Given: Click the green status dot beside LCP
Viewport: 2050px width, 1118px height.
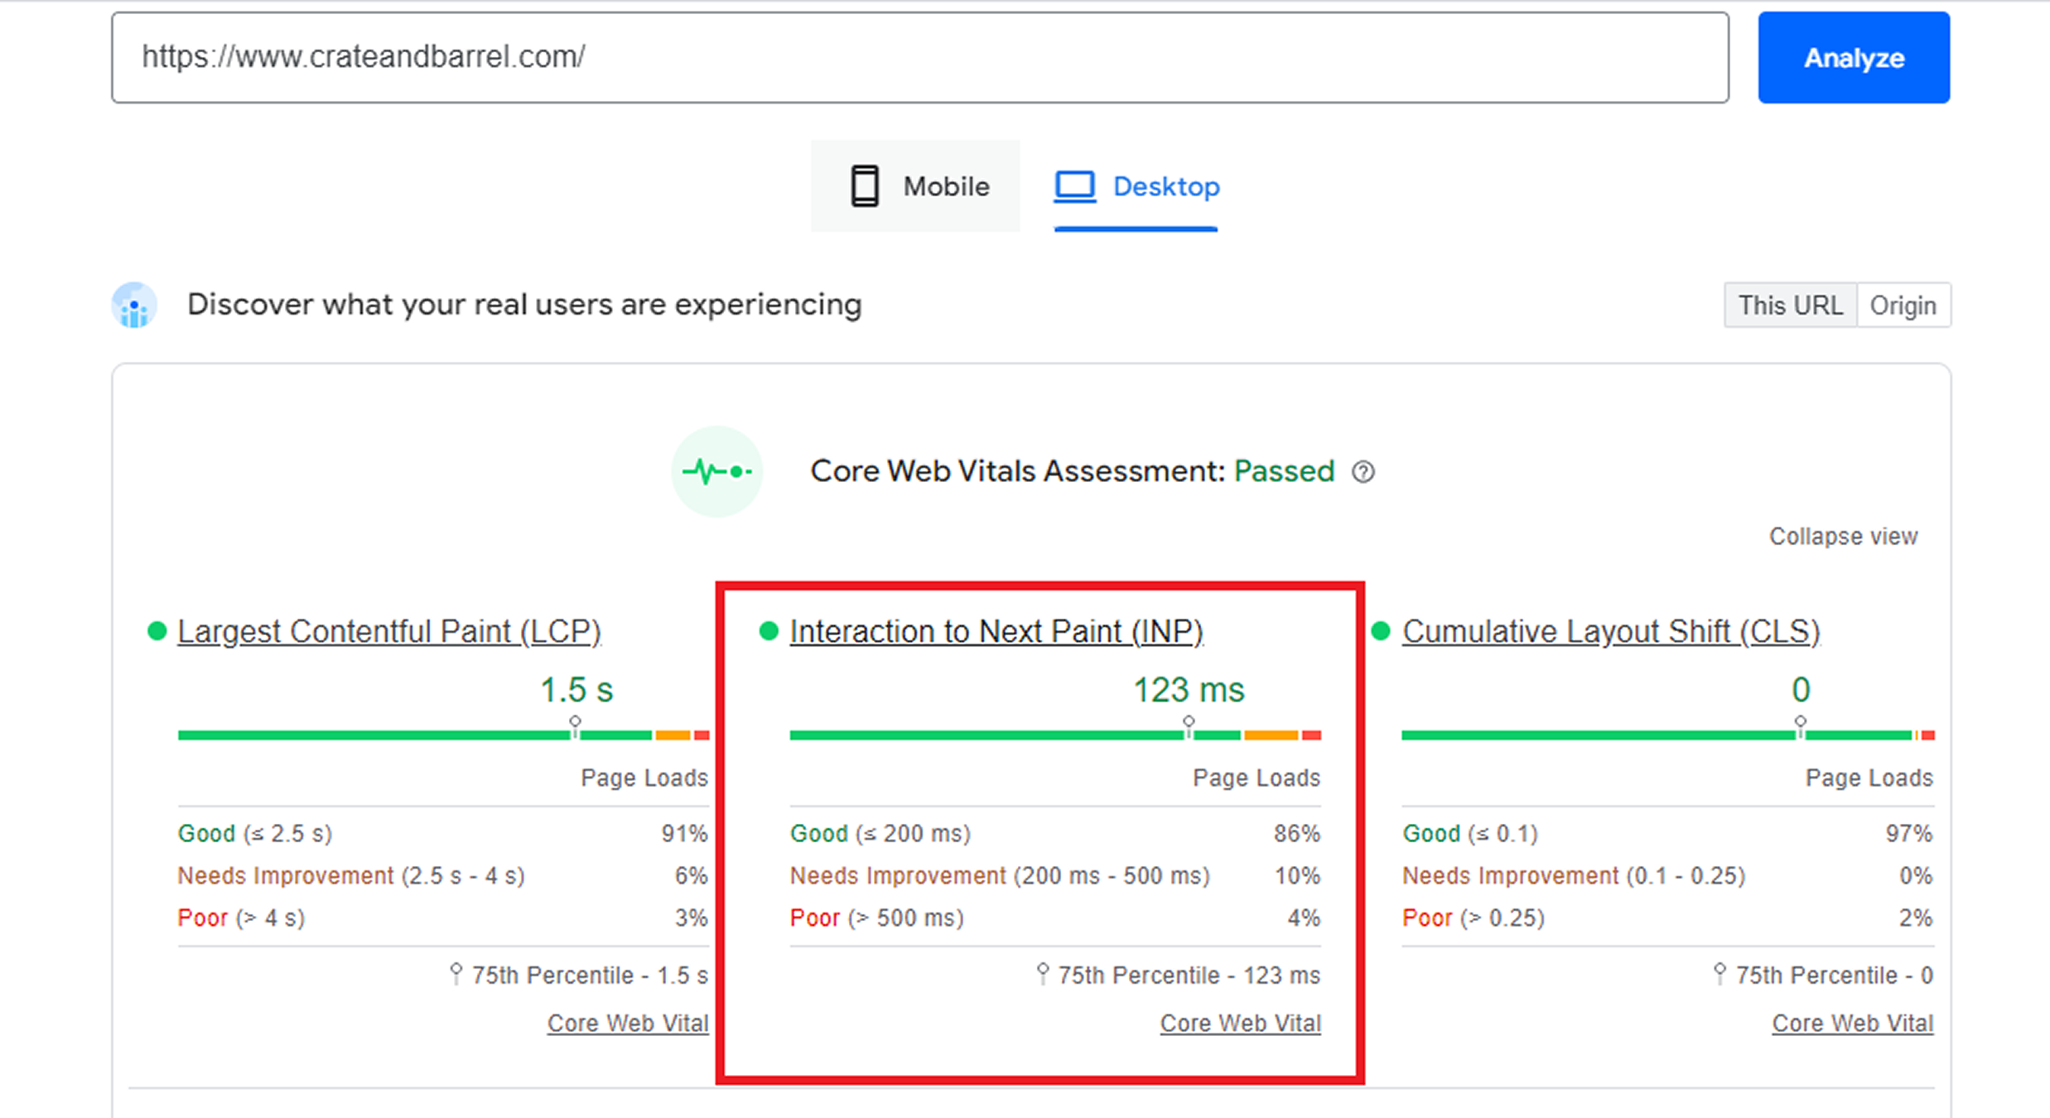Looking at the screenshot, I should point(157,631).
